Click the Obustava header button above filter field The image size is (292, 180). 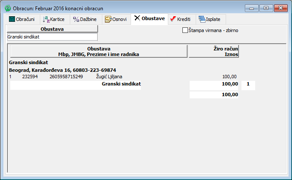coord(52,29)
